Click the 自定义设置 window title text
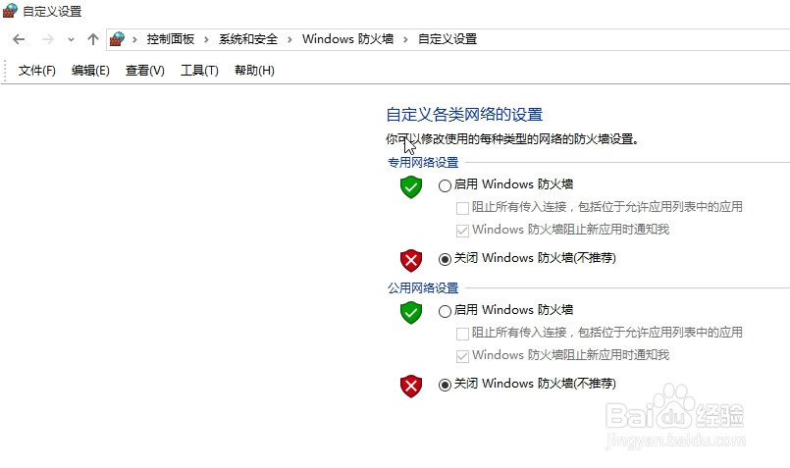Screen dimensions: 790x468 52,11
